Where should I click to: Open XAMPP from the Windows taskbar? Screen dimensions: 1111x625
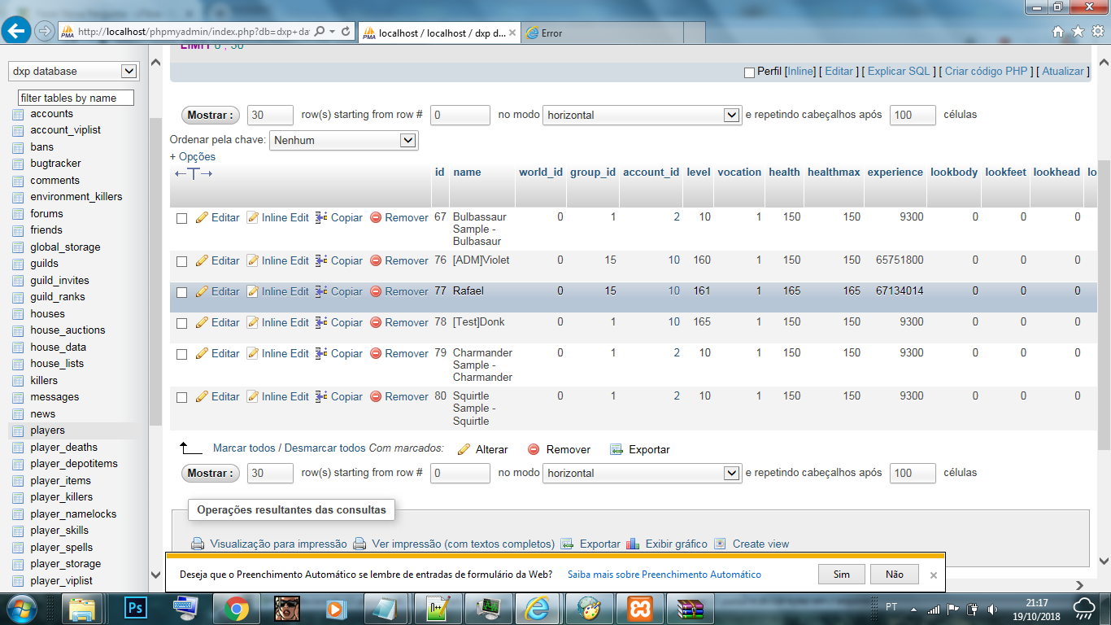click(x=639, y=608)
